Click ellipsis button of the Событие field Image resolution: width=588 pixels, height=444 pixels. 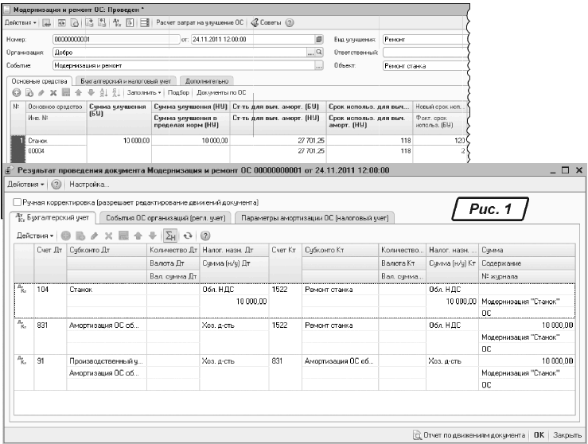click(x=319, y=67)
